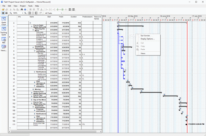Viewport: 206px width, 136px height.
Task: Click the milestone diamond at 7/12/2016
Action: (x=186, y=124)
